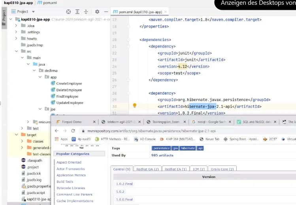Expand the .settings folder
This screenshot has height=205, width=296.
pos(16,32)
